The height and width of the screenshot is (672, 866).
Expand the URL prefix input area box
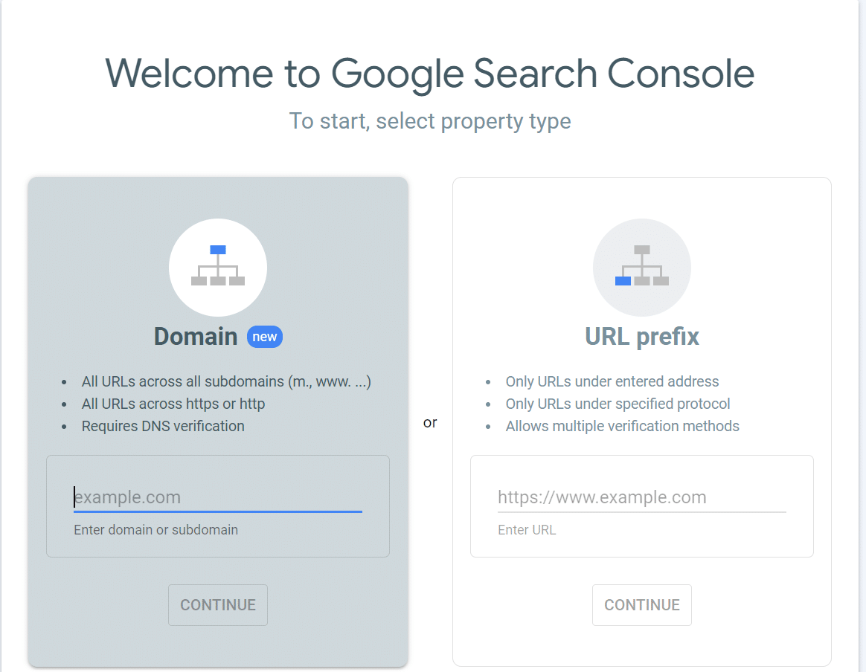[x=641, y=506]
